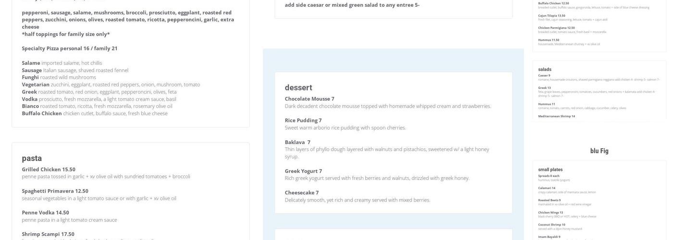673x240 pixels.
Task: Select the Chocolate Mousse 7 item
Action: [309, 99]
